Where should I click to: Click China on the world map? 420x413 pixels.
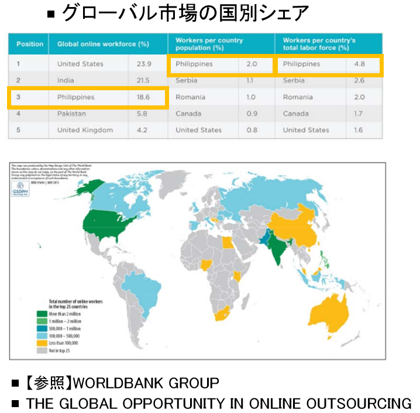tap(296, 228)
